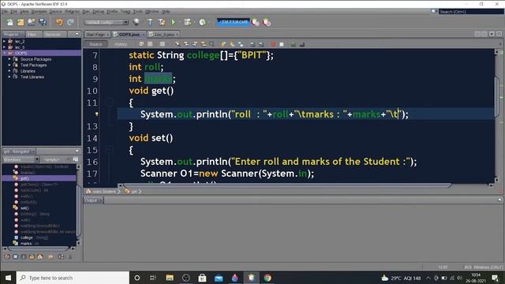Select the OOPS.java editor tab
The height and width of the screenshot is (284, 505).
(x=129, y=34)
